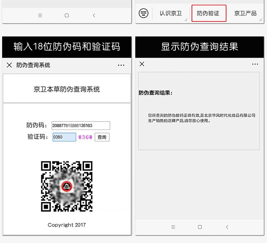This screenshot has height=243, width=267.
Task: Close the 防伪查询系统 page
Action: point(9,65)
